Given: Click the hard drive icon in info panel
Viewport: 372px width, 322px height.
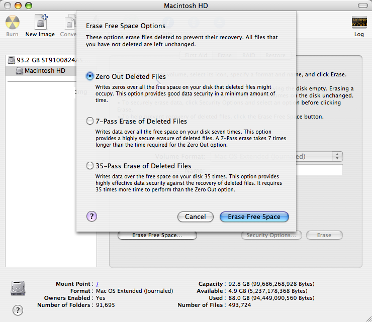Looking at the screenshot, I should pos(18,288).
